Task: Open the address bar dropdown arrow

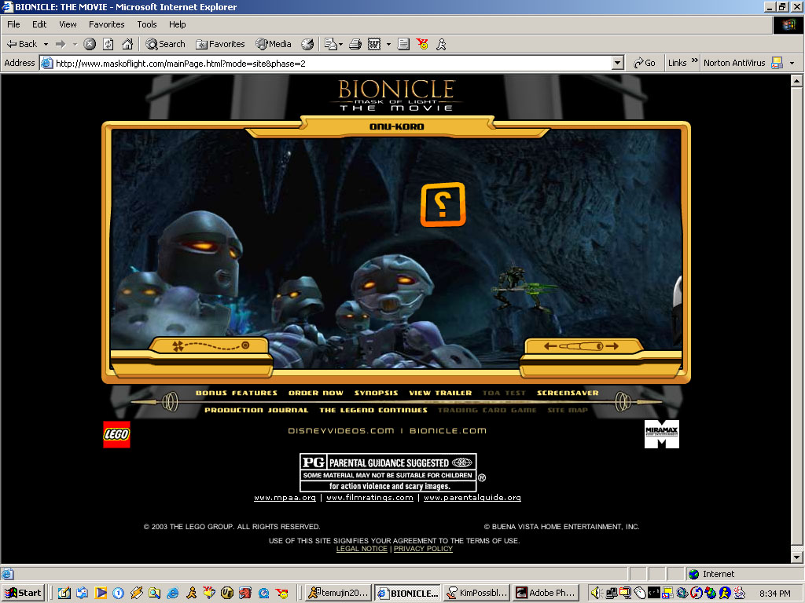Action: coord(617,63)
